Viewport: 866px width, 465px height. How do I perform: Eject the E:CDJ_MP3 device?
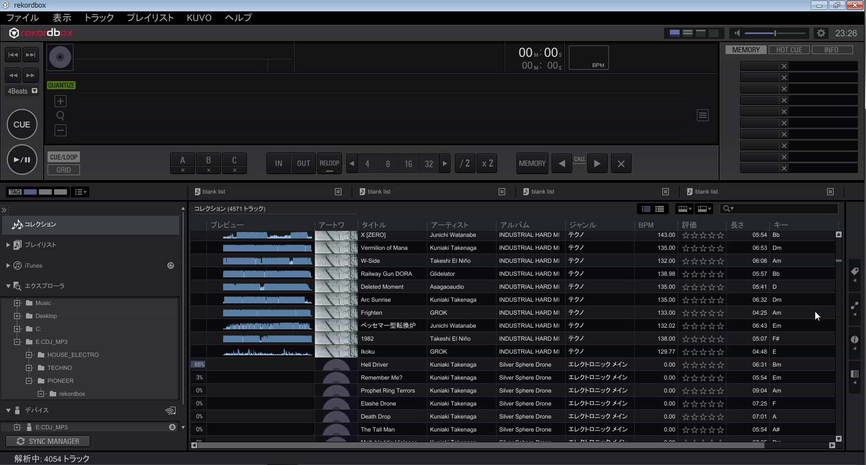(172, 427)
